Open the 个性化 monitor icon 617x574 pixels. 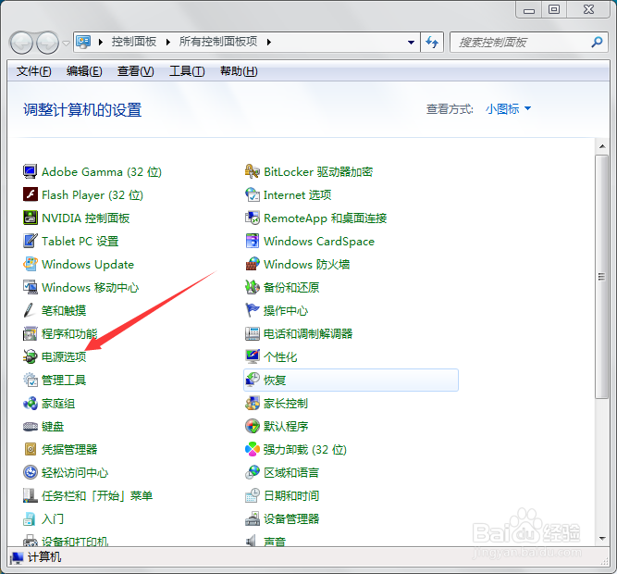pyautogui.click(x=253, y=356)
